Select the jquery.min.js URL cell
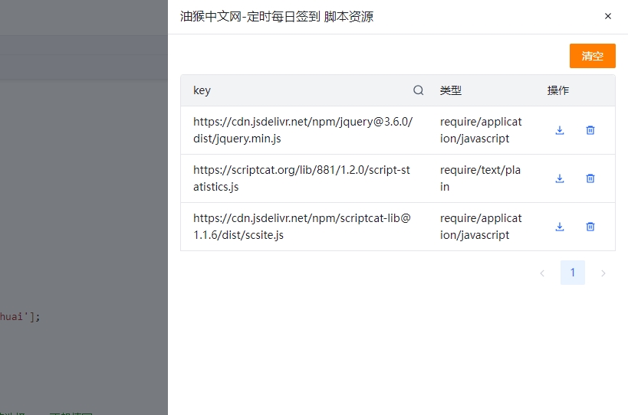 tap(303, 130)
